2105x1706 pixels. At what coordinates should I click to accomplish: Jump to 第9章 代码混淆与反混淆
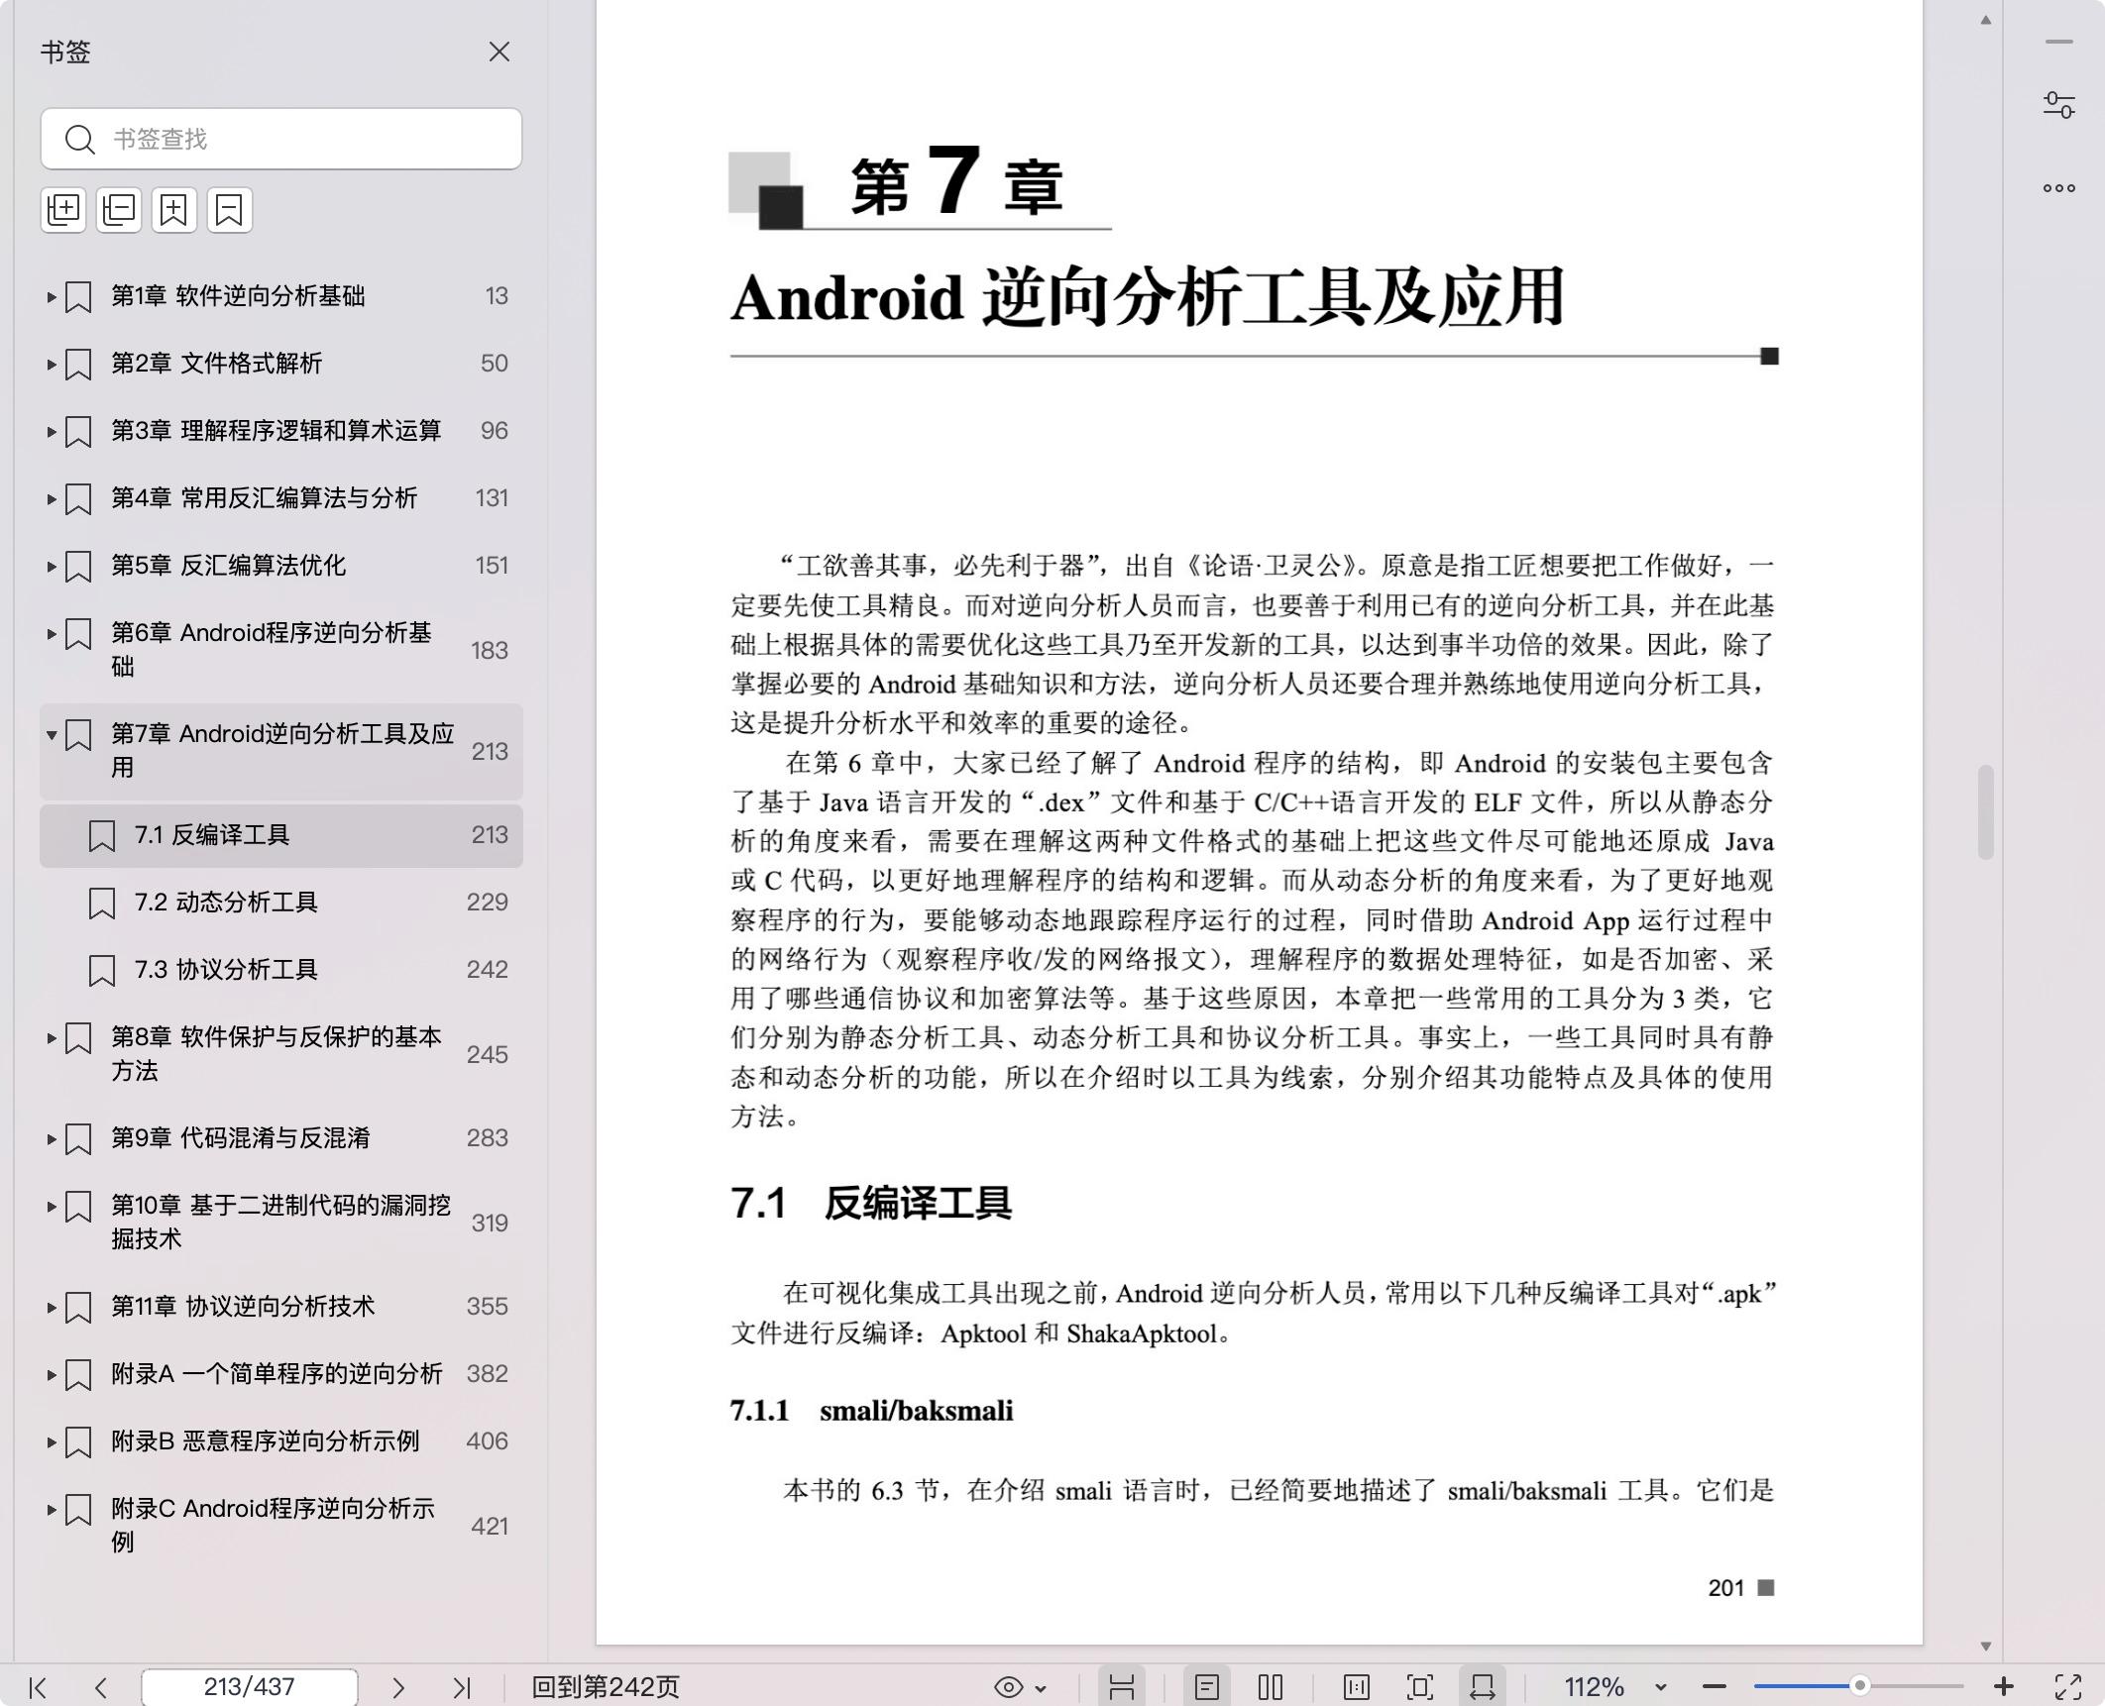[x=240, y=1138]
